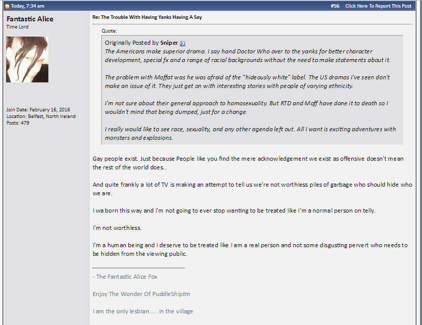The width and height of the screenshot is (422, 325).
Task: Click the sentence I'm not worthless.
Action: (117, 228)
